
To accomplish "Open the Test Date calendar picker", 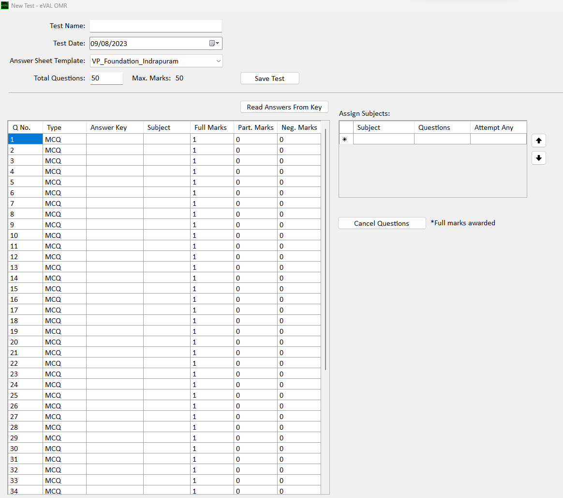I will [214, 44].
